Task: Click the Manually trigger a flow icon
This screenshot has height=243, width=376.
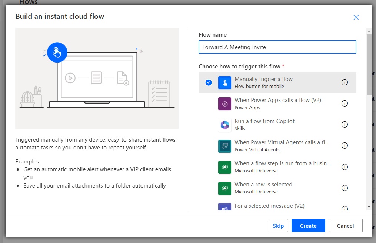Action: tap(224, 83)
